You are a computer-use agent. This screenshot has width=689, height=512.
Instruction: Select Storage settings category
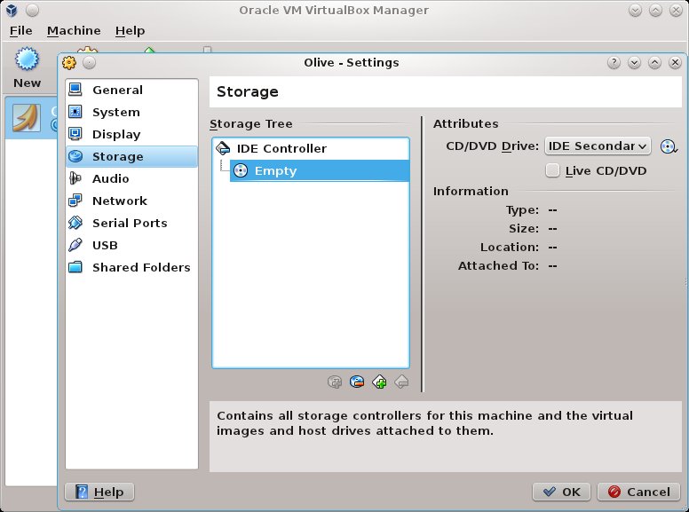[x=131, y=156]
